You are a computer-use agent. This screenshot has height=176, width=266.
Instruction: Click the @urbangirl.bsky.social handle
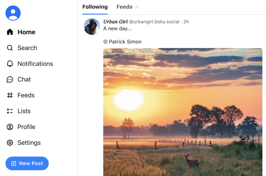(x=154, y=22)
